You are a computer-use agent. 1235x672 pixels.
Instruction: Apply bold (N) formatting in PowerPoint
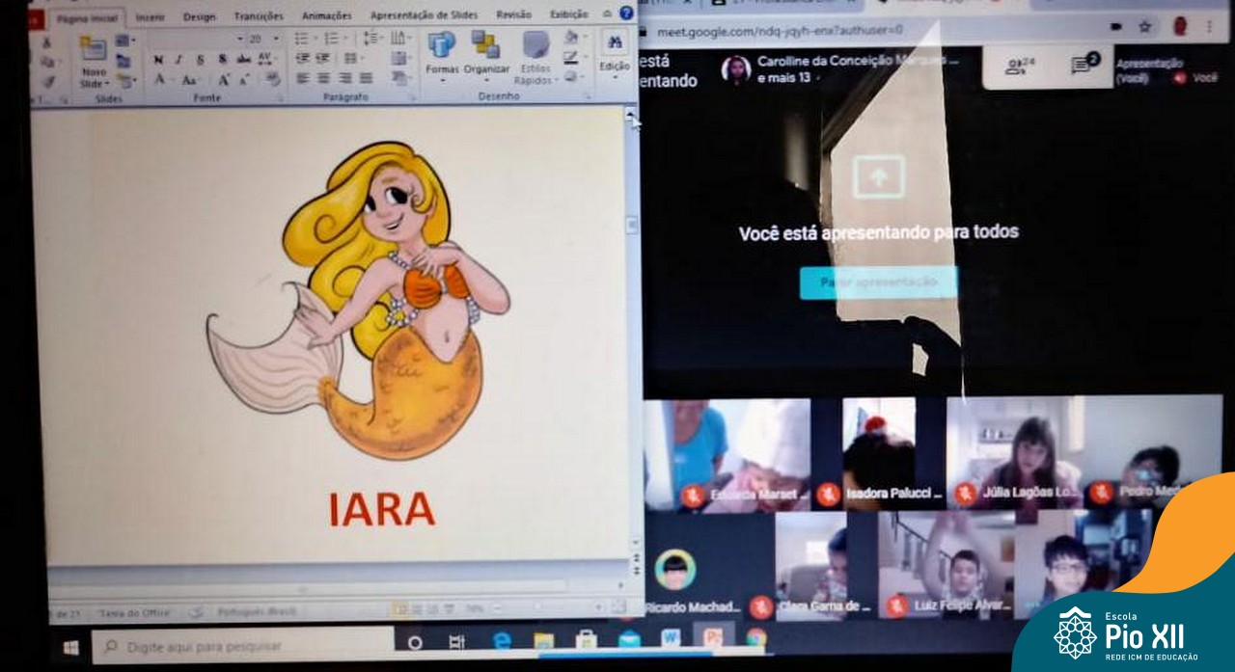click(x=159, y=60)
